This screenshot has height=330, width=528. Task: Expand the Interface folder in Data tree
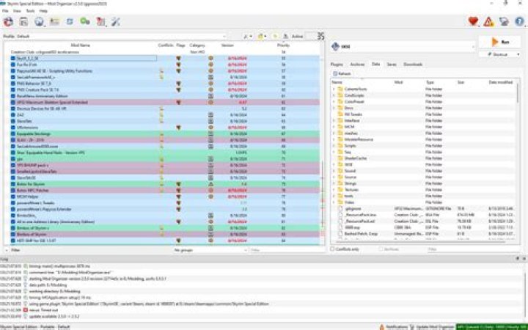[x=334, y=120]
